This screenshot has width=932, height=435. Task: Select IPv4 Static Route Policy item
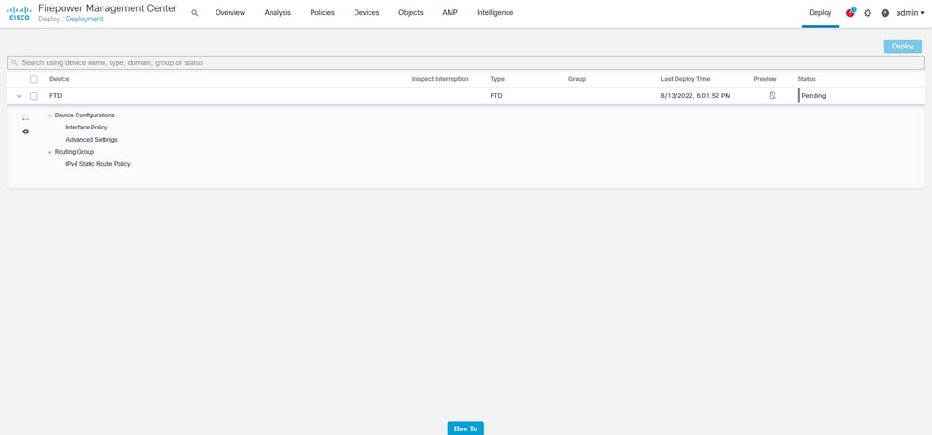(98, 164)
